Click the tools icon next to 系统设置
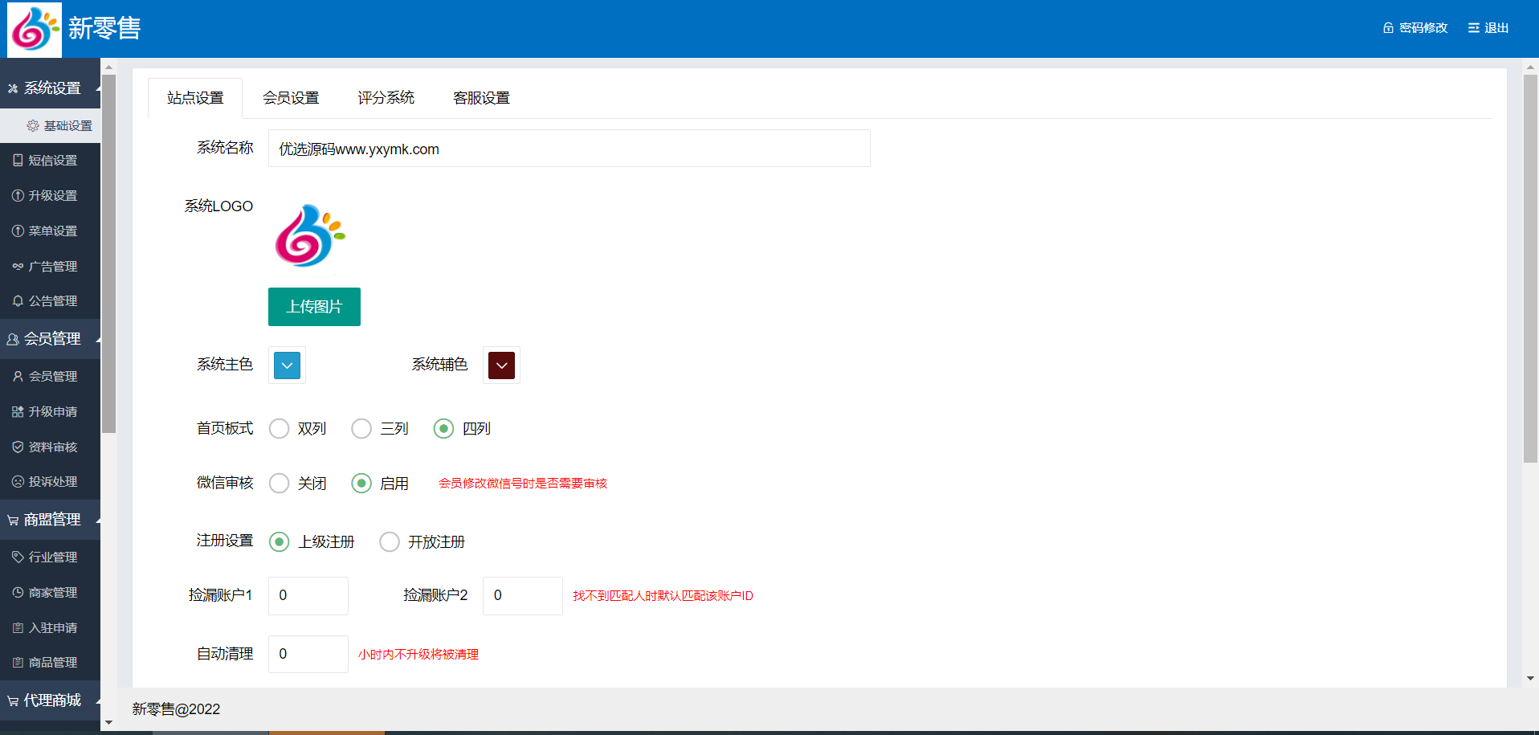1539x735 pixels. tap(13, 88)
